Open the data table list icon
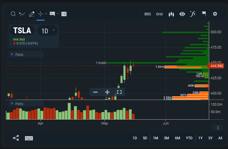The width and height of the screenshot is (228, 149). tap(64, 14)
